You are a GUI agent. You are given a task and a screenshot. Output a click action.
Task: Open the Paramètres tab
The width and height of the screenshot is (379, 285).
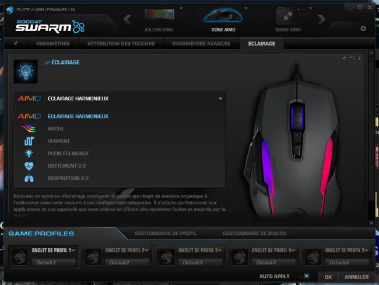53,44
